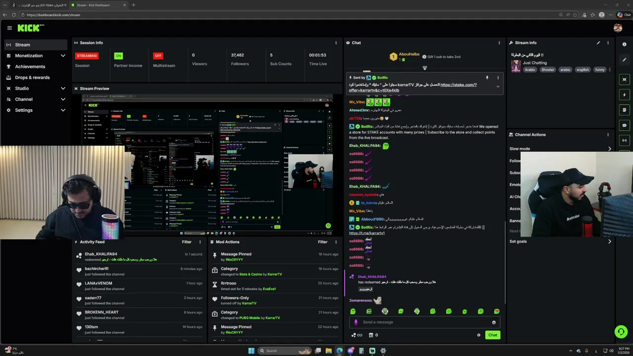This screenshot has width=633, height=356.
Task: Switch to the first browser tab
Action: point(39,5)
